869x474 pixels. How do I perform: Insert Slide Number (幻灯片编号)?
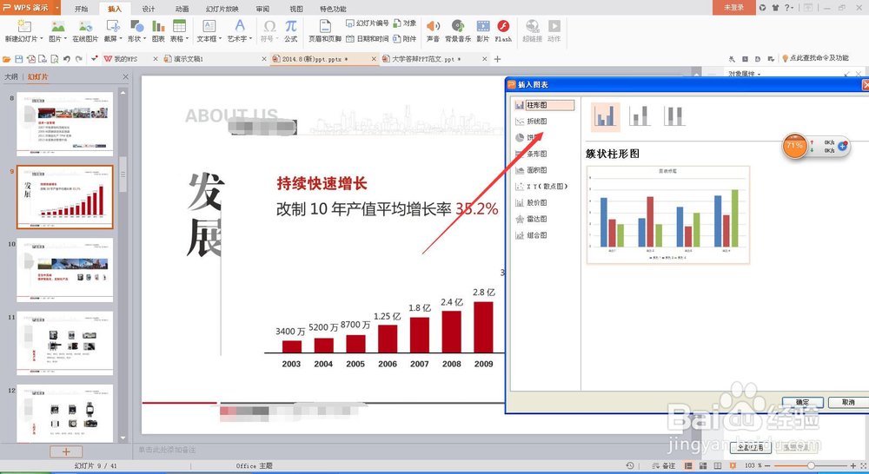pyautogui.click(x=368, y=23)
